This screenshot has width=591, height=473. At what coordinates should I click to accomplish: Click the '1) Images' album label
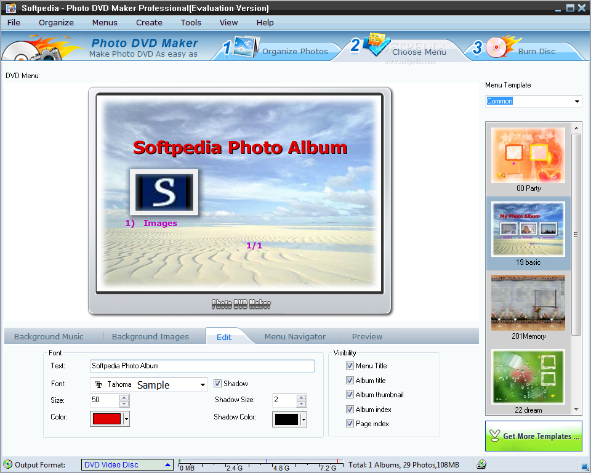click(x=151, y=224)
